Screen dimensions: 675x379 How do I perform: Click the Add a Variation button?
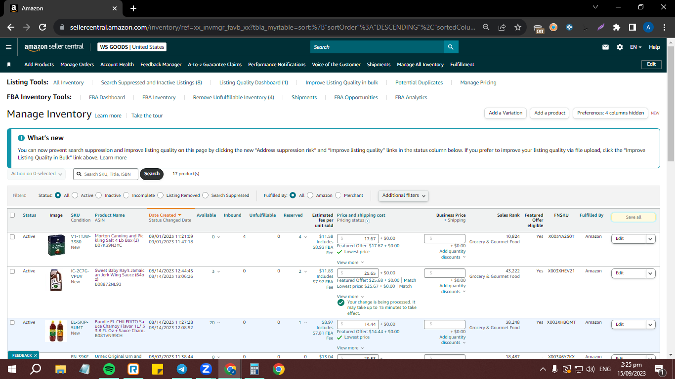click(x=506, y=113)
